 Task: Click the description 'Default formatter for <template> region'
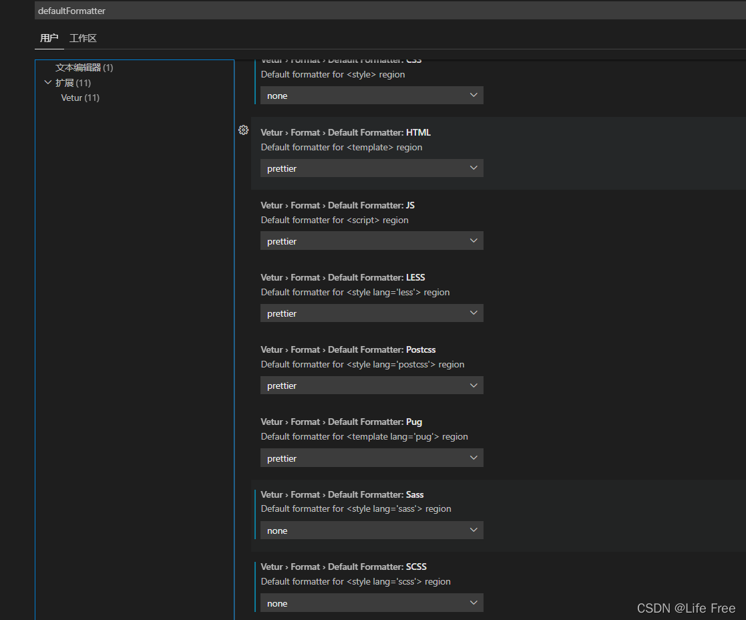tap(341, 147)
